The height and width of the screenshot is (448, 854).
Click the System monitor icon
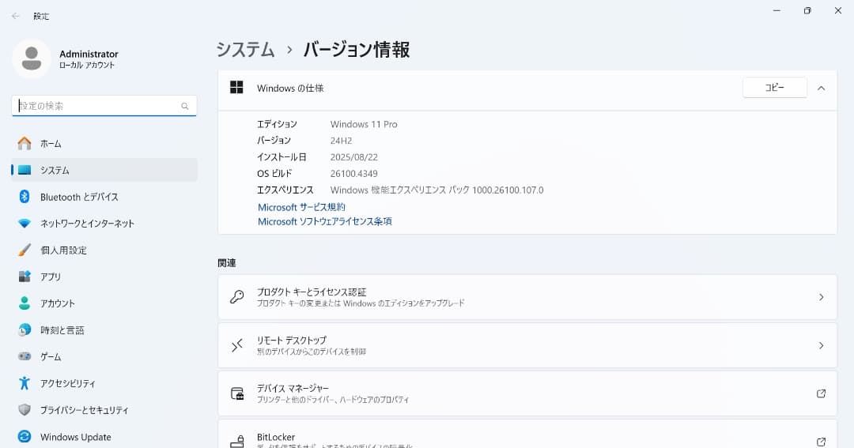click(24, 170)
